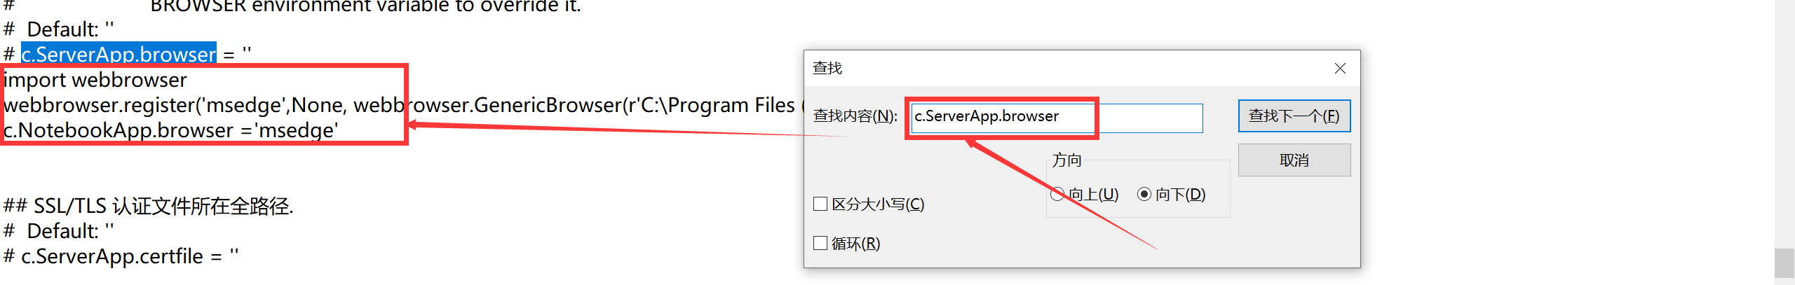Click the 查找下一个(F) button
The image size is (1795, 285).
(x=1294, y=116)
